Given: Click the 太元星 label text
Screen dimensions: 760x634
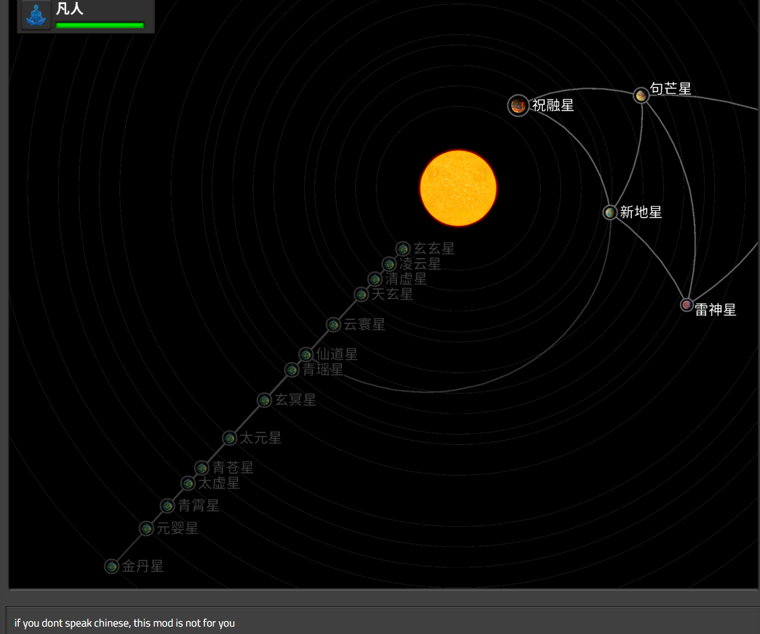Looking at the screenshot, I should coord(260,438).
